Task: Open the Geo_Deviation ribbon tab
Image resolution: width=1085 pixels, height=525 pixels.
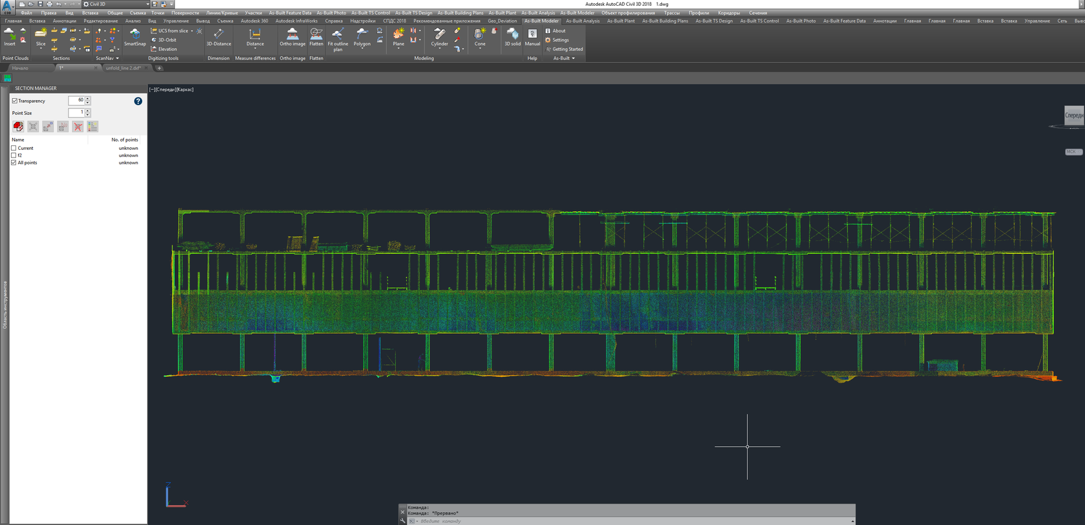Action: 502,21
